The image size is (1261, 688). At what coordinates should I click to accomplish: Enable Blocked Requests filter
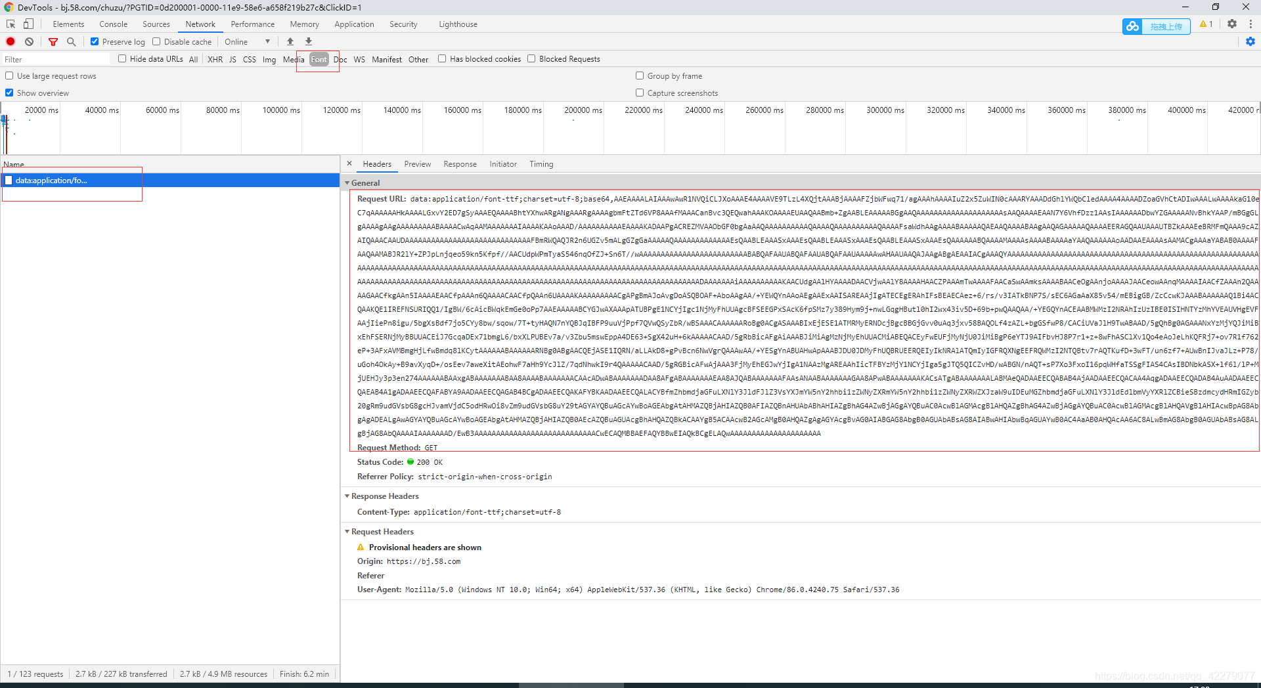(x=531, y=58)
